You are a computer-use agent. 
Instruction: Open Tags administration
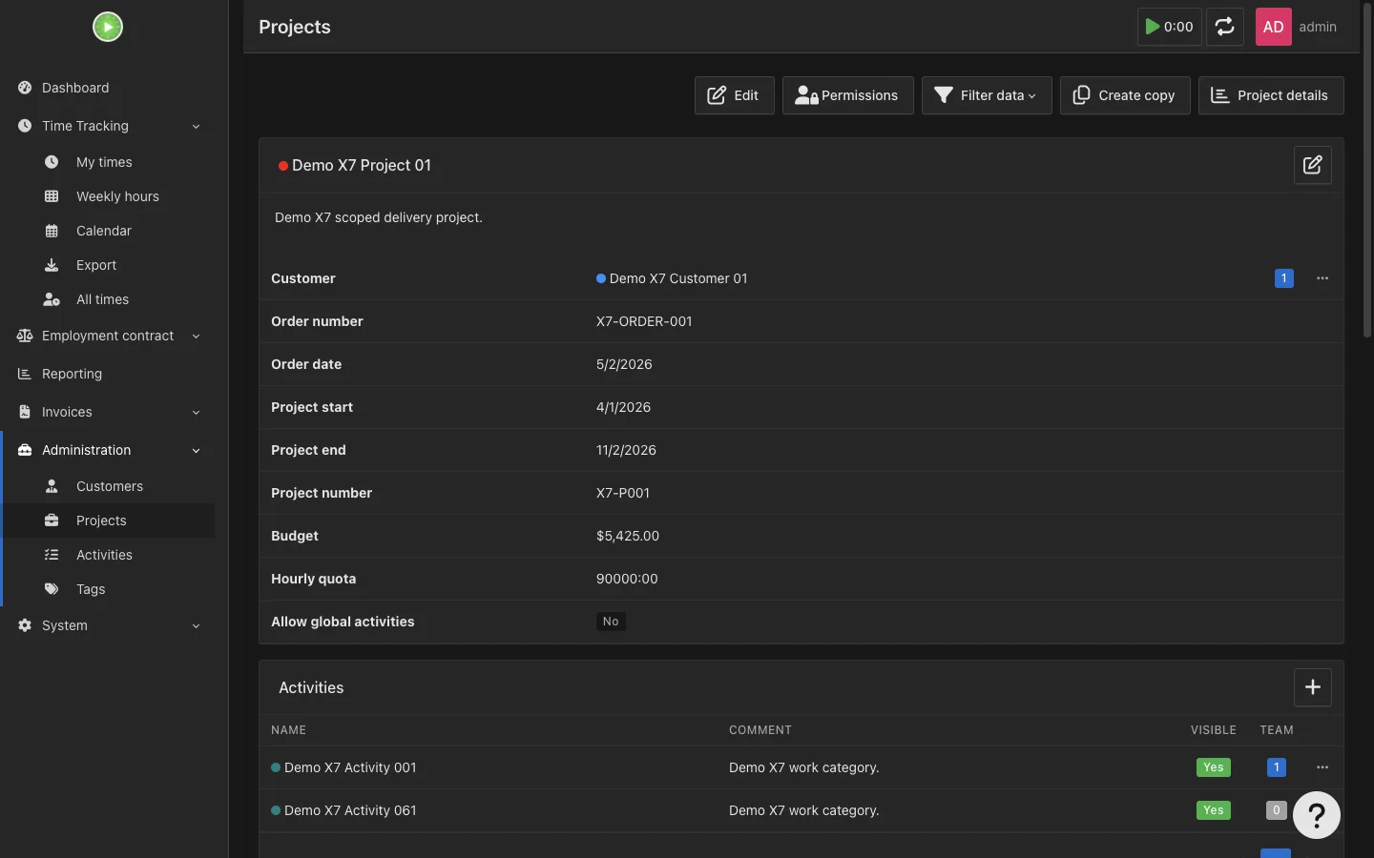click(x=91, y=589)
